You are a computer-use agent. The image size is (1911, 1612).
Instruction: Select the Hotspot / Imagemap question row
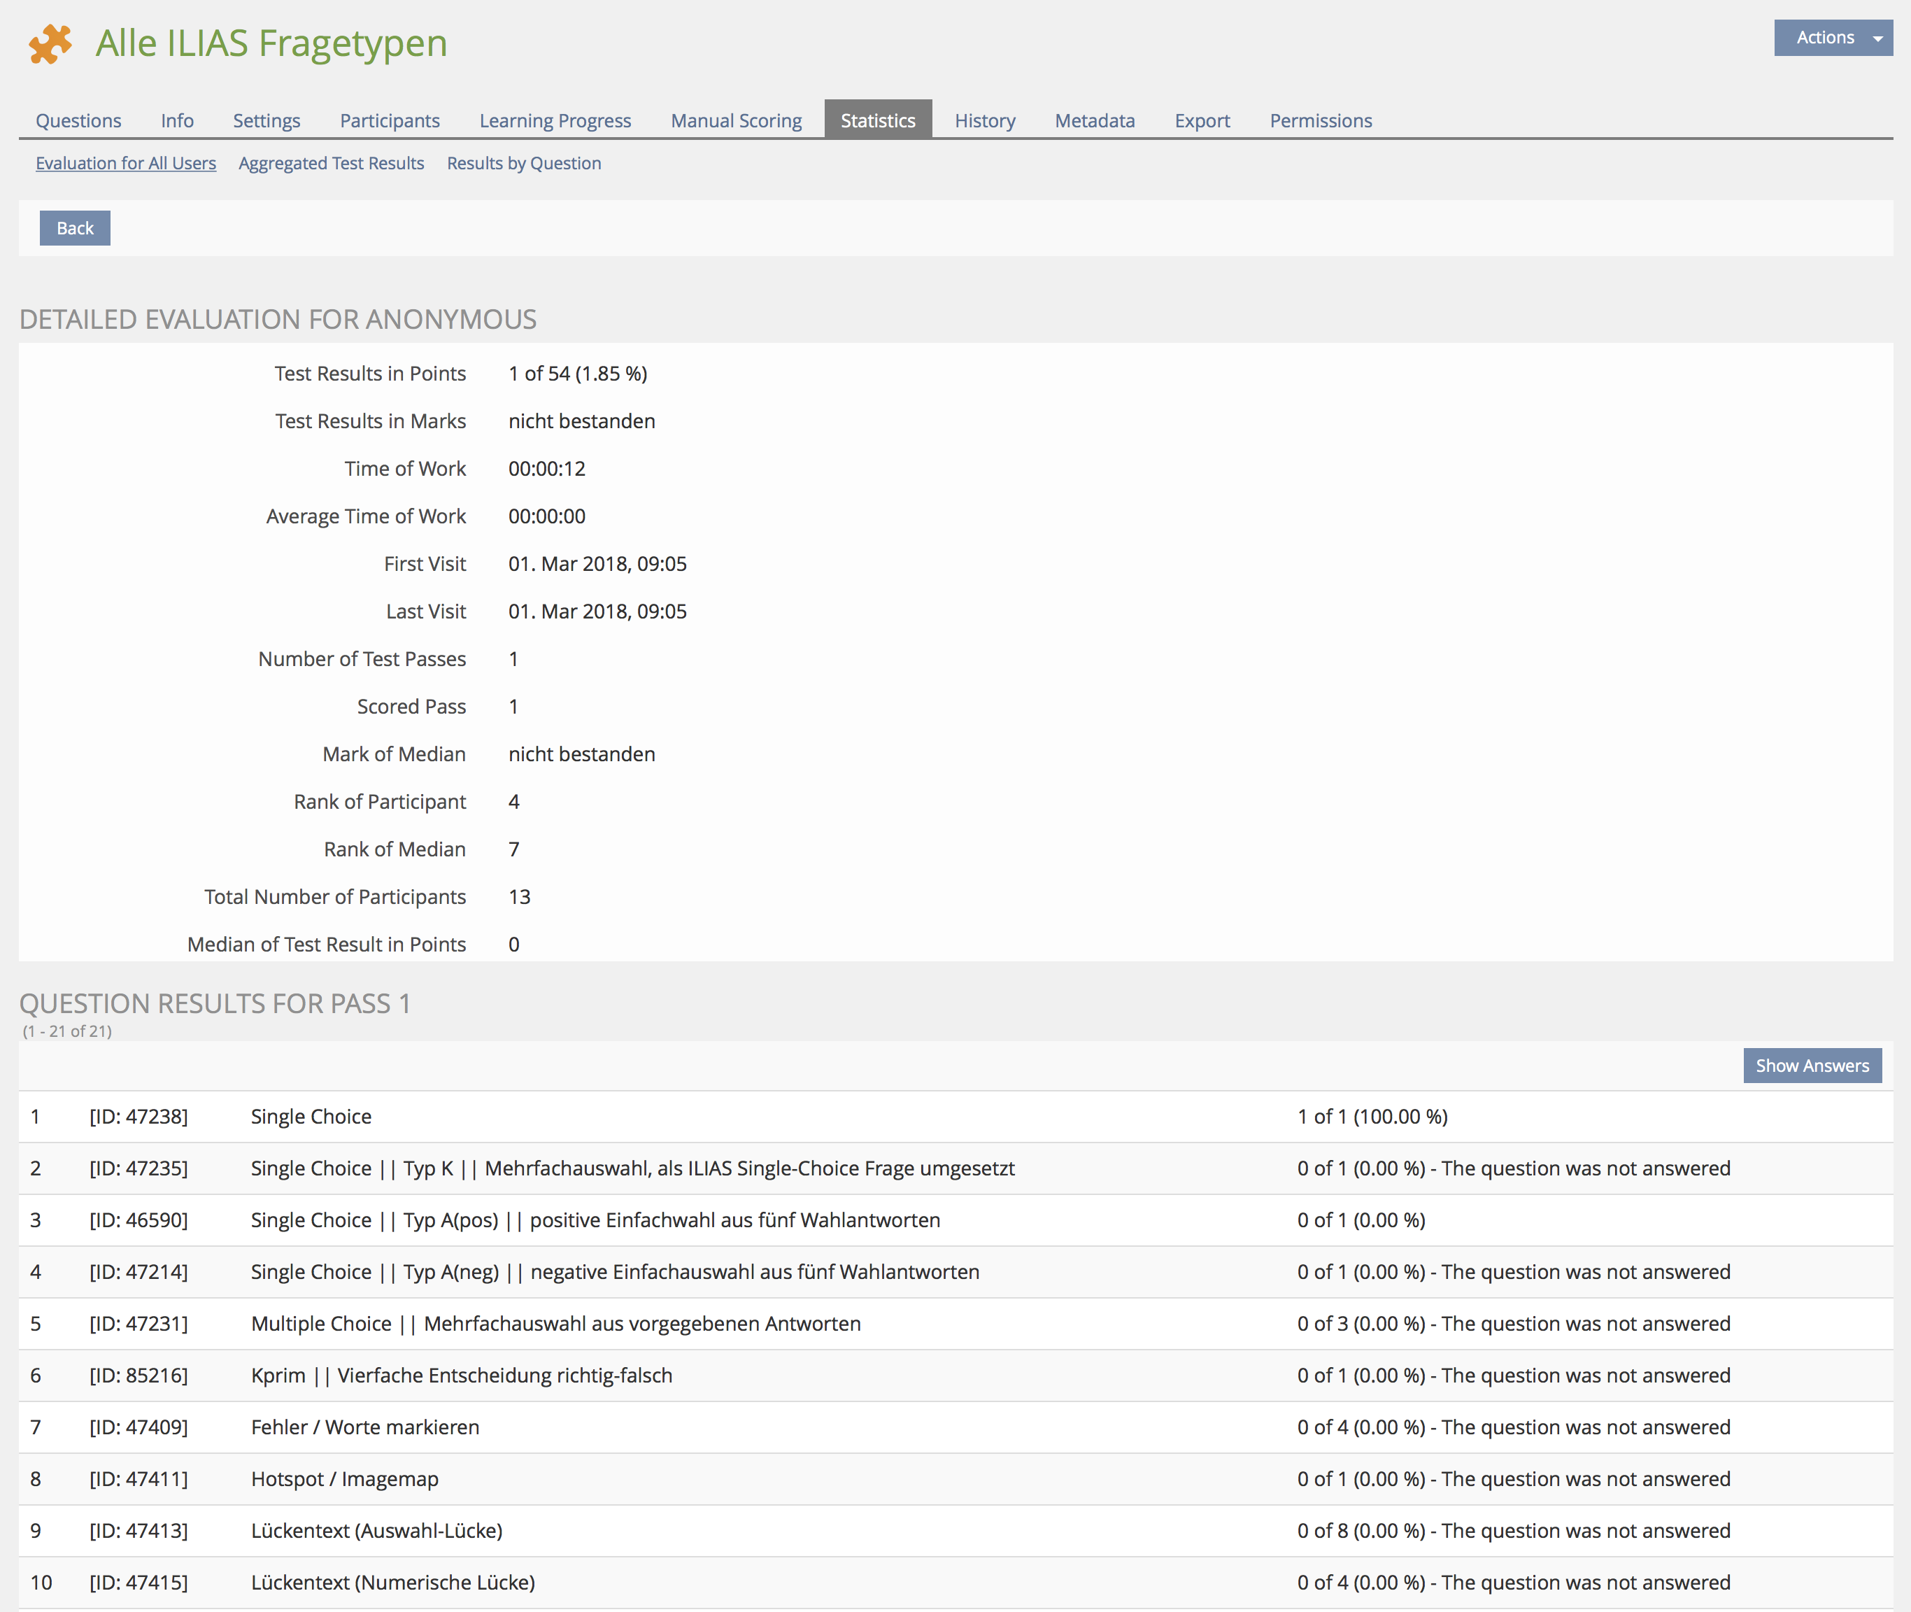point(344,1478)
